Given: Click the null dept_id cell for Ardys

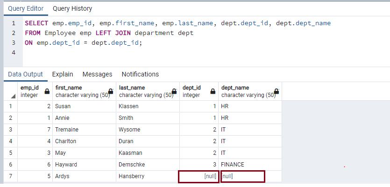Looking at the screenshot, I should [x=199, y=176].
